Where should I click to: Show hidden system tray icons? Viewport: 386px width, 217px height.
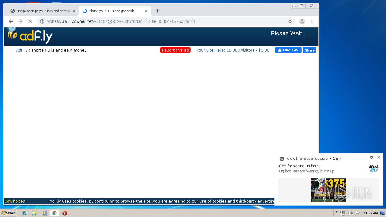pyautogui.click(x=336, y=213)
